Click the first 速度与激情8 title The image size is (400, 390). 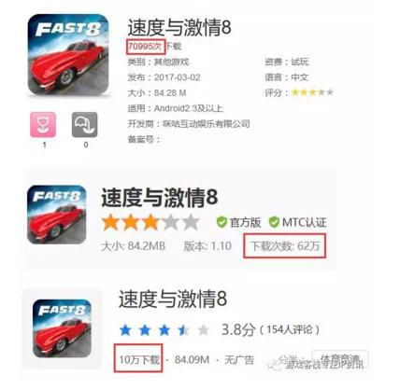pyautogui.click(x=179, y=27)
